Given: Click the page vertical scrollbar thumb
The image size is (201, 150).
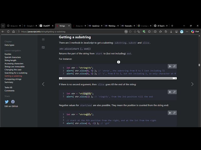Looking at the screenshot, I should coord(199,65).
